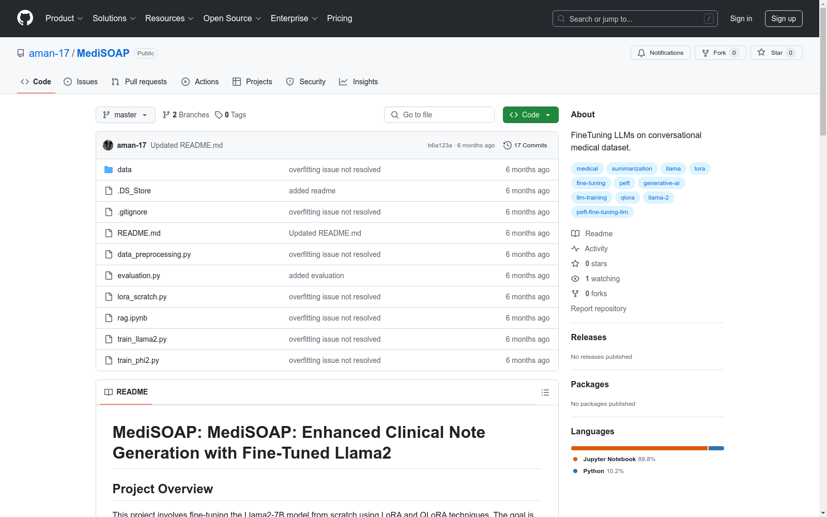Click Report repository link
The height and width of the screenshot is (517, 827).
(599, 309)
